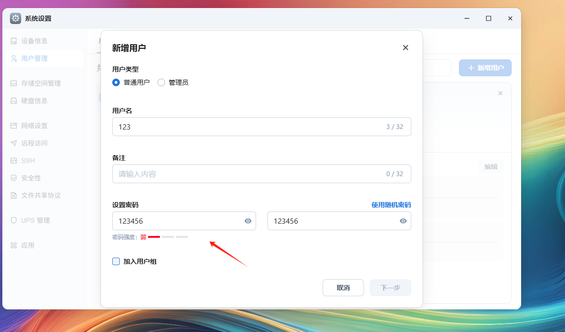Click the first password field
The width and height of the screenshot is (565, 332).
click(184, 221)
